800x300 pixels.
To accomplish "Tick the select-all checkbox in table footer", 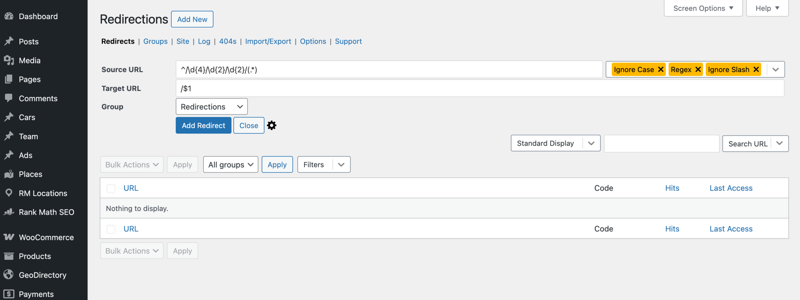I will pos(111,229).
